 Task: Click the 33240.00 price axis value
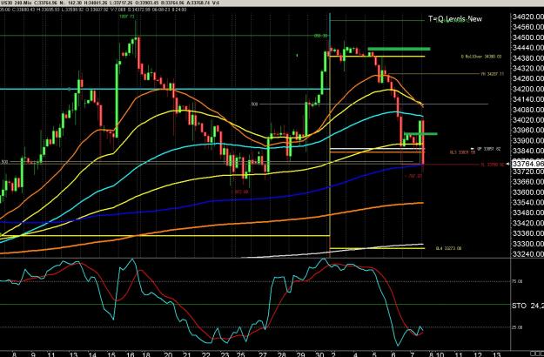tap(527, 254)
